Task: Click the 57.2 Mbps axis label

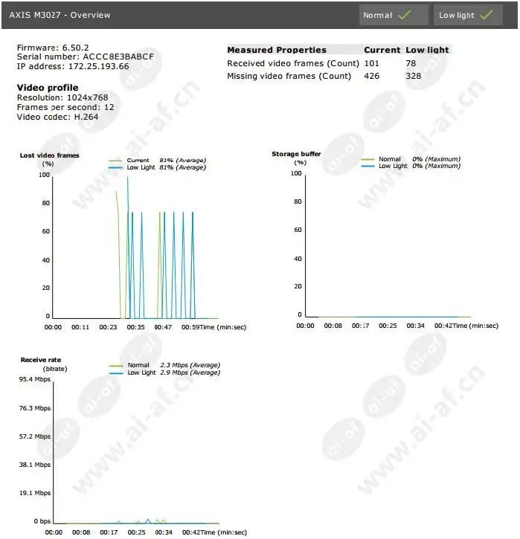Action: tap(35, 436)
